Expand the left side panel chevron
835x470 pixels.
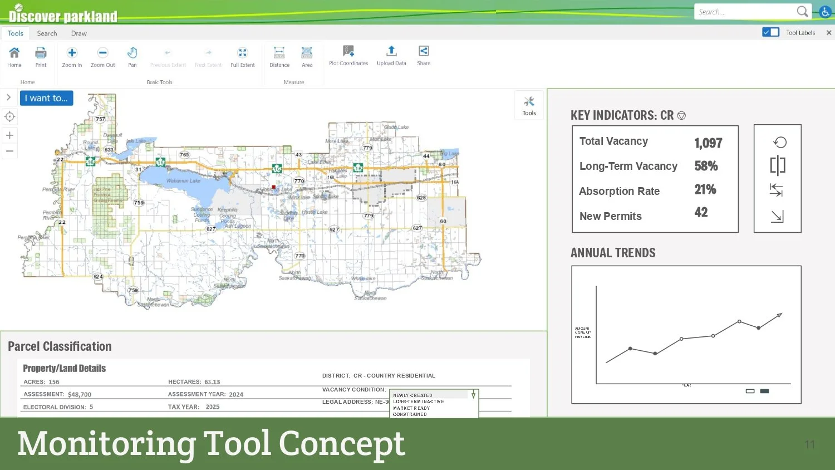[x=8, y=97]
